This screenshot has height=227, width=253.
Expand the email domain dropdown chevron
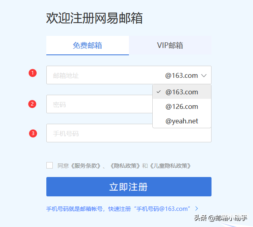pos(204,75)
